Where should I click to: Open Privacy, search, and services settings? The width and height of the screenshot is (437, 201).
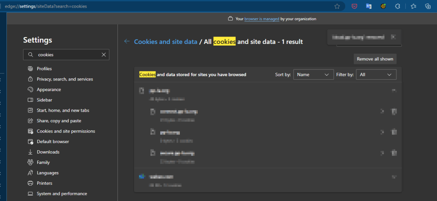65,79
